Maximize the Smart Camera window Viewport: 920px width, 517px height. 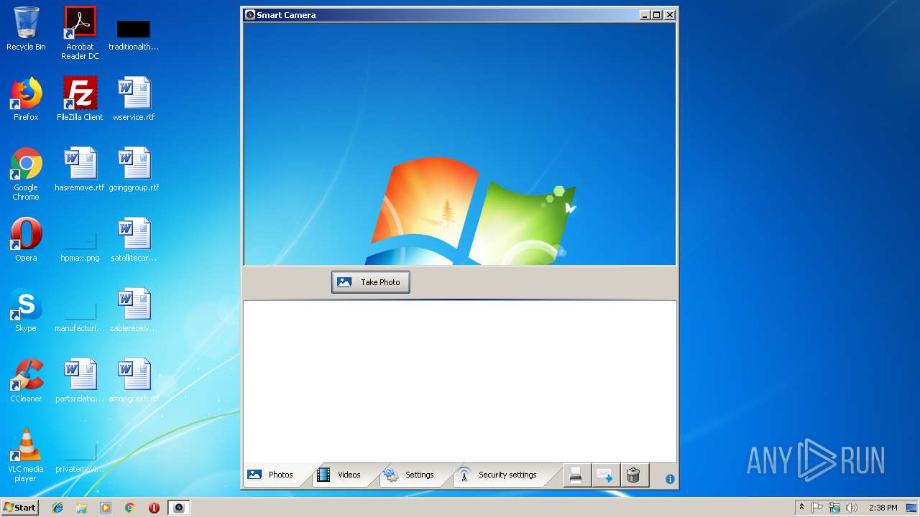pyautogui.click(x=656, y=14)
